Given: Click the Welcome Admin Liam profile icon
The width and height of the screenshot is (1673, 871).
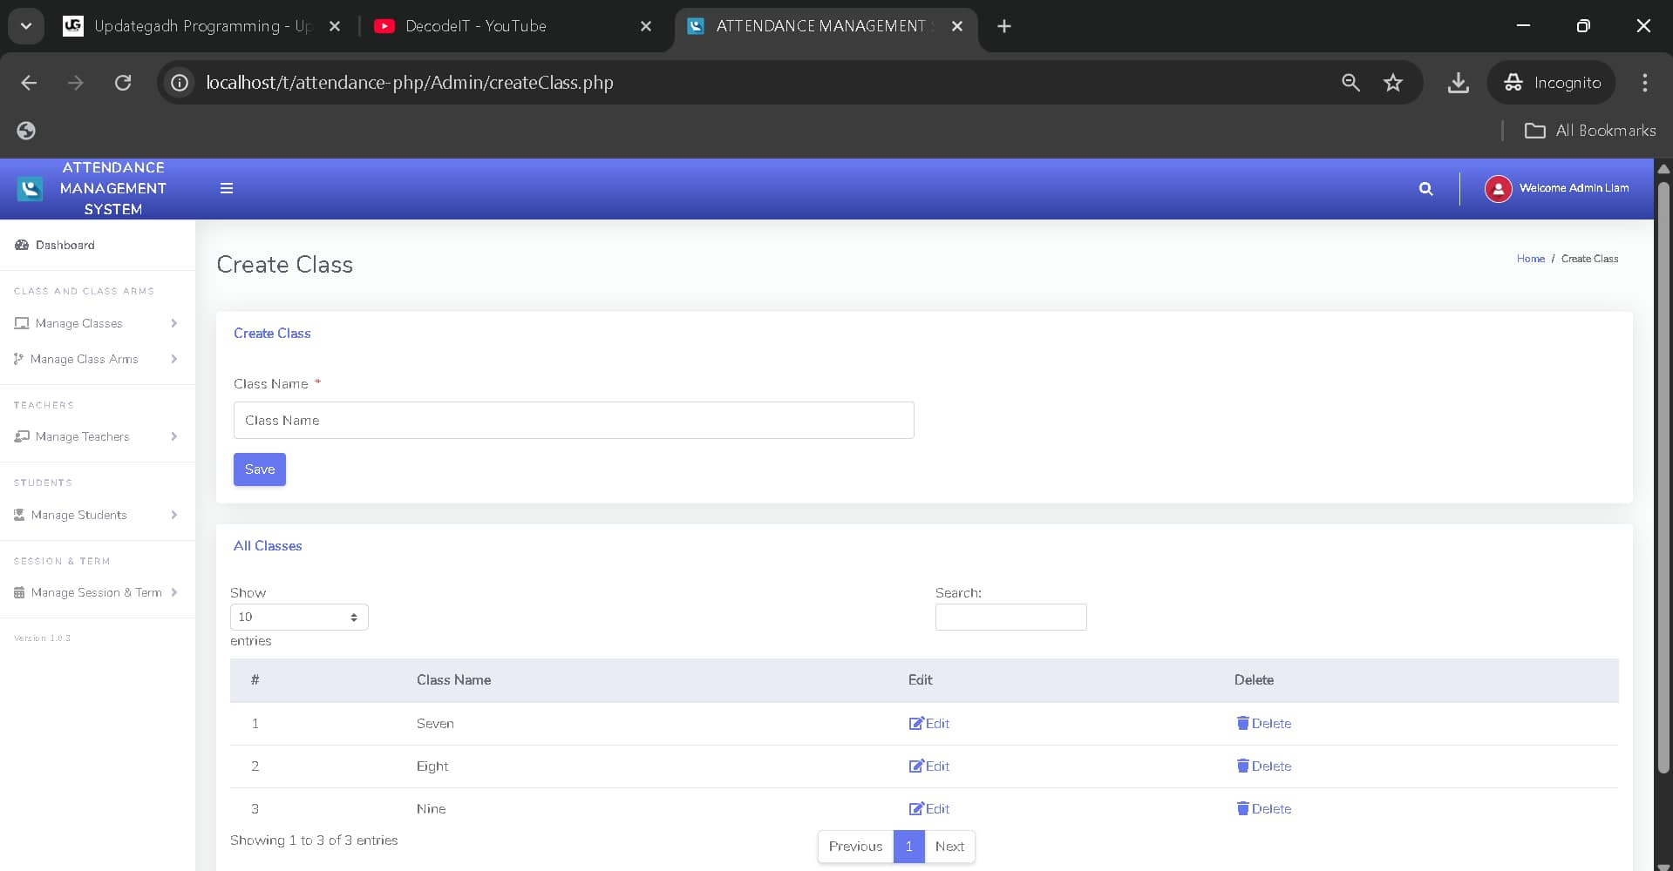Looking at the screenshot, I should click(x=1498, y=188).
